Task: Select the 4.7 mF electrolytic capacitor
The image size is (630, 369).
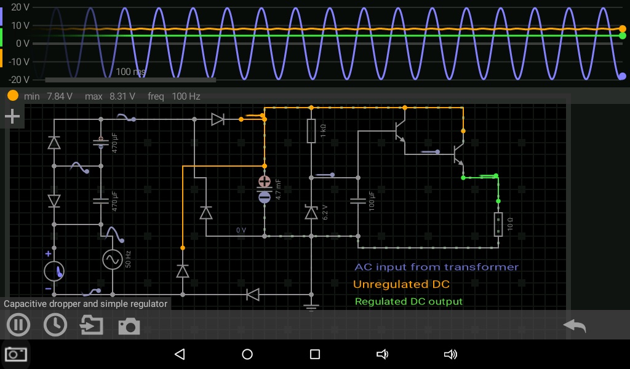Action: (265, 189)
